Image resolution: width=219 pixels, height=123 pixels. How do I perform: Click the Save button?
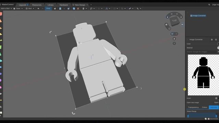coord(17,9)
